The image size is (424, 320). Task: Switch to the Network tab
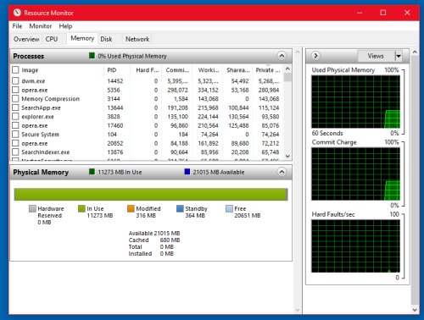137,39
